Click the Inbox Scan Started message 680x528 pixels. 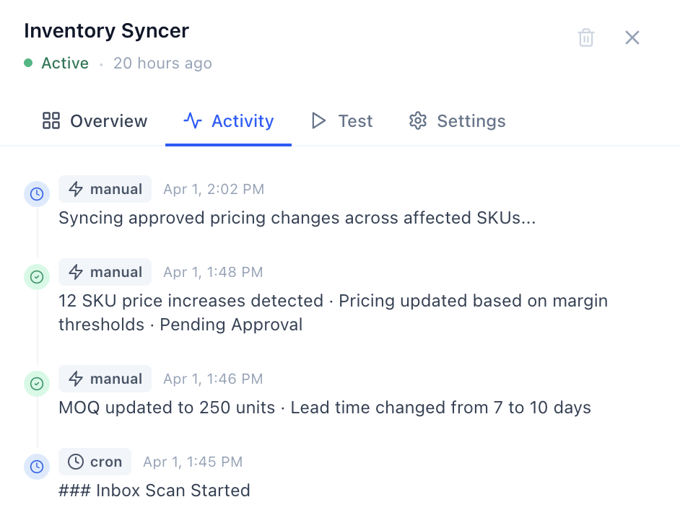coord(154,490)
